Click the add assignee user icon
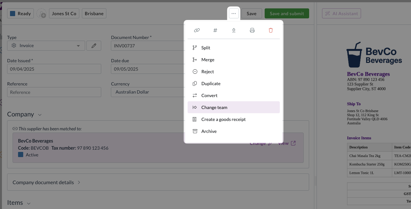411x209 pixels. tap(42, 14)
